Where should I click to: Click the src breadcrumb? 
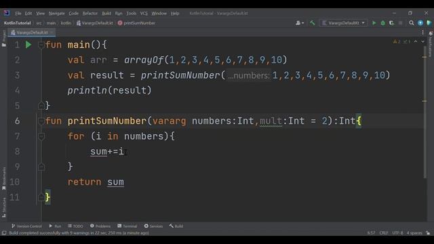point(39,23)
